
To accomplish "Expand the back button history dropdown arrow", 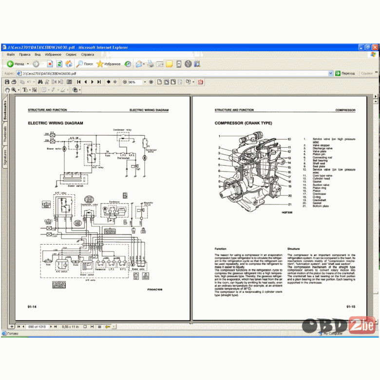I will pyautogui.click(x=28, y=64).
